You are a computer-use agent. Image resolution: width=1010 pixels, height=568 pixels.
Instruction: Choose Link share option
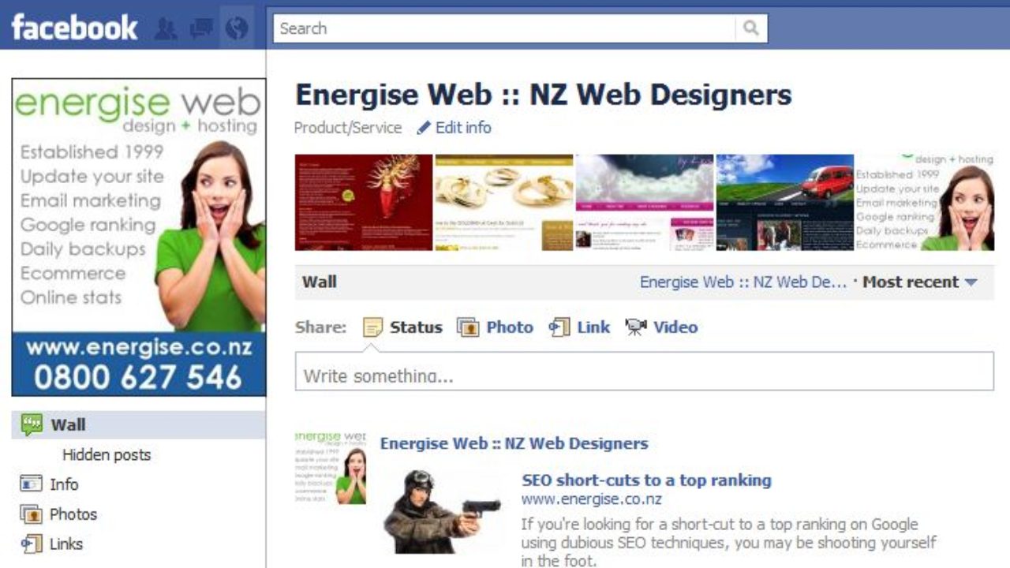click(580, 327)
